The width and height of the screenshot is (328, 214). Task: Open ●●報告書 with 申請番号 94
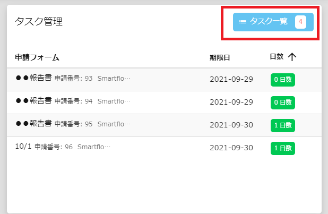pos(164,102)
